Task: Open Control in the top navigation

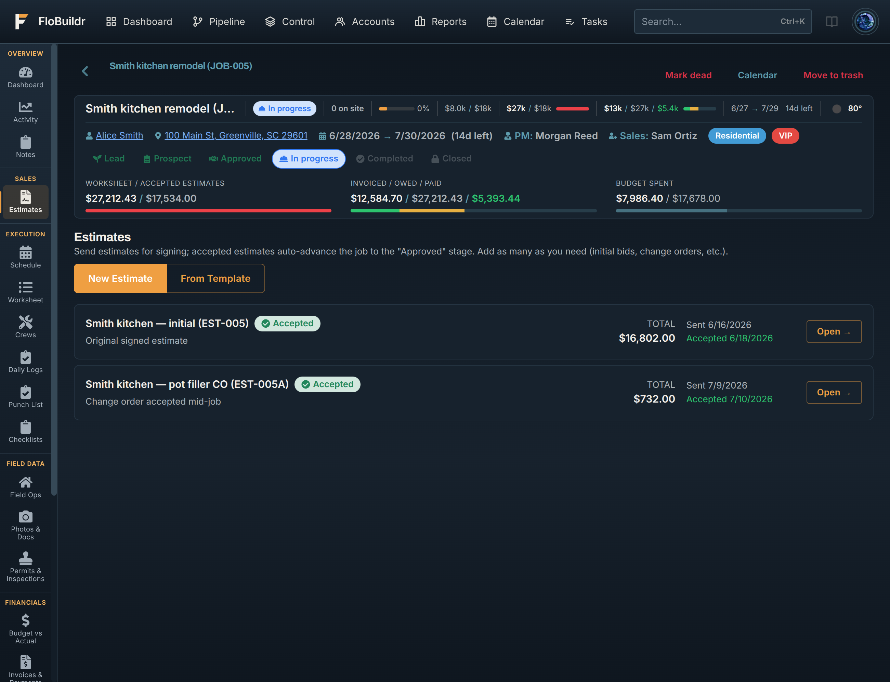Action: 290,22
